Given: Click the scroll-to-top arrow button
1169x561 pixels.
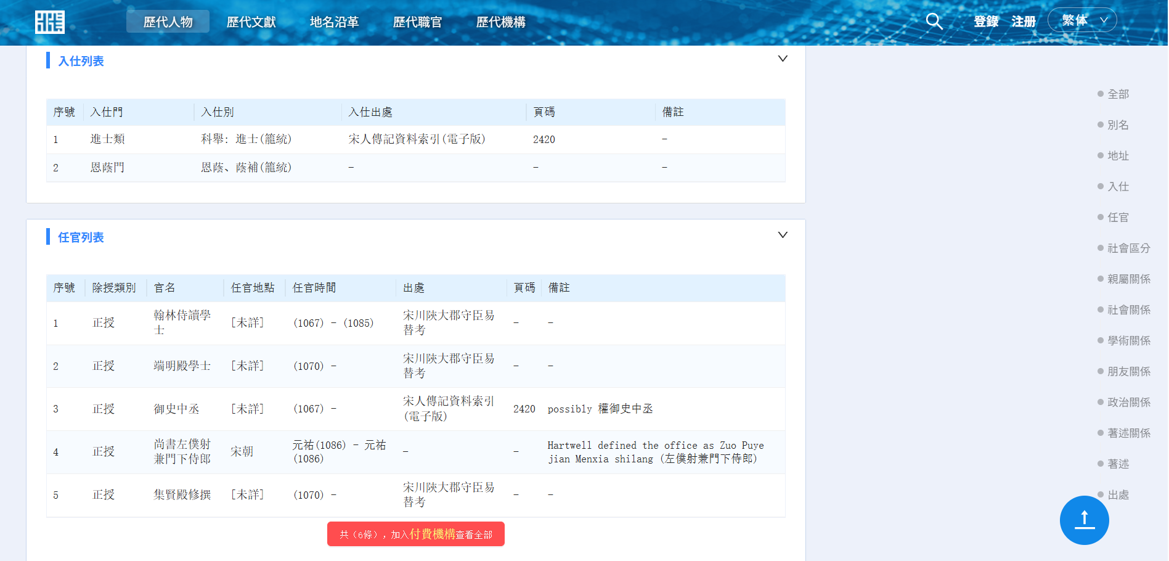Looking at the screenshot, I should click(1084, 520).
